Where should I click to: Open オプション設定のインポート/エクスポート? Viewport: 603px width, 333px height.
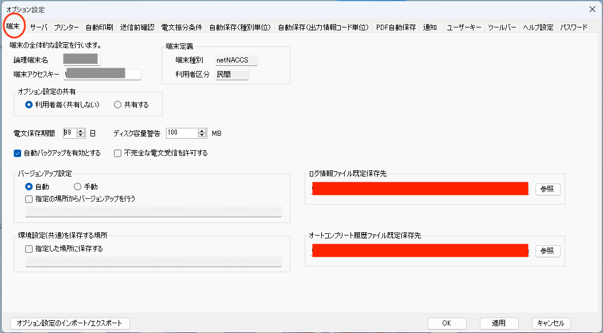pyautogui.click(x=70, y=323)
